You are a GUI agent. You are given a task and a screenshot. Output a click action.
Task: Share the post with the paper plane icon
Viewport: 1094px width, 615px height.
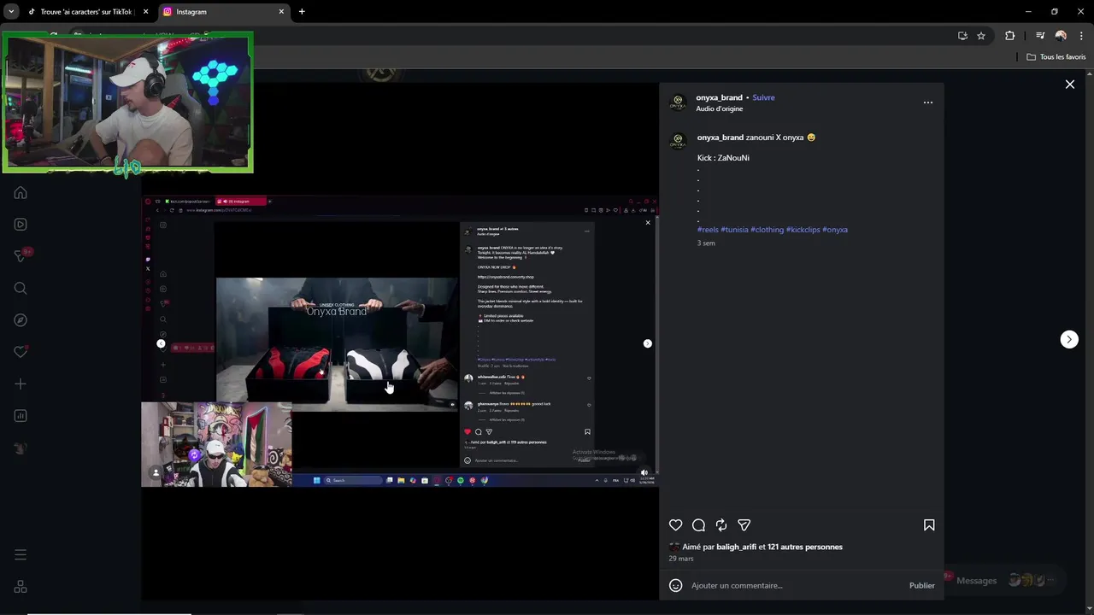pos(744,525)
